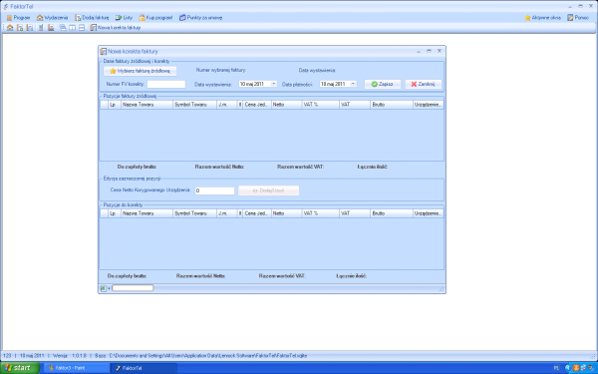This screenshot has height=374, width=598.
Task: Click Nazwa Towaru header in correction table
Action: [x=147, y=213]
